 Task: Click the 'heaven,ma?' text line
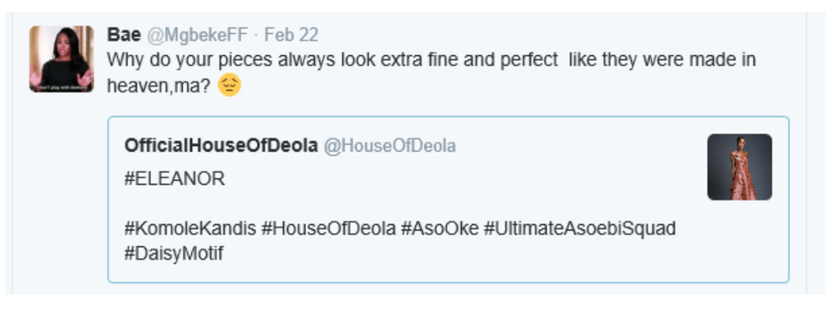159,85
